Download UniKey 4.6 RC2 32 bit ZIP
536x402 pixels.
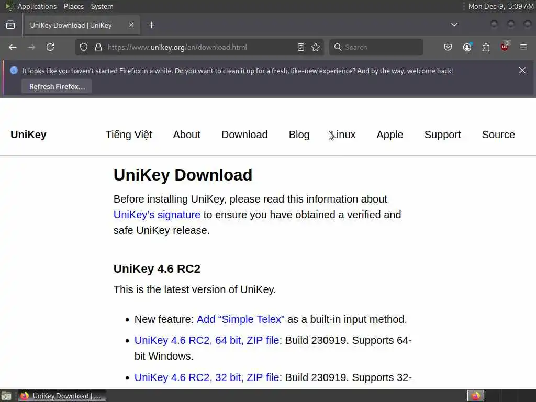207,377
